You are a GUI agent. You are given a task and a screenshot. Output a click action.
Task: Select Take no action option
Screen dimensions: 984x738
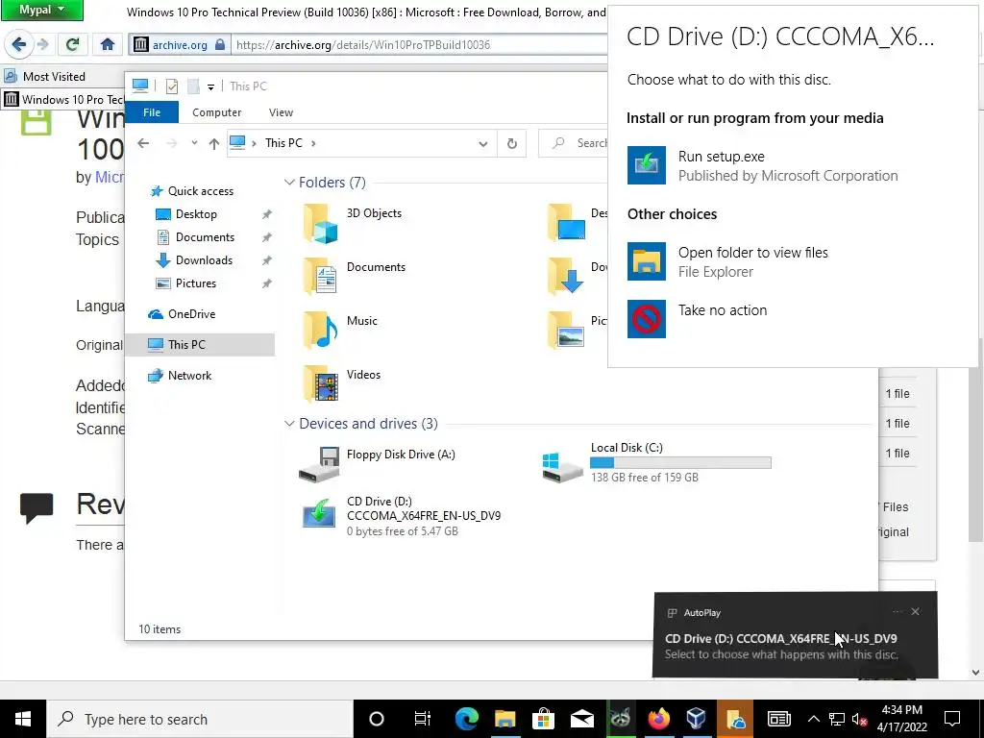[698, 319]
